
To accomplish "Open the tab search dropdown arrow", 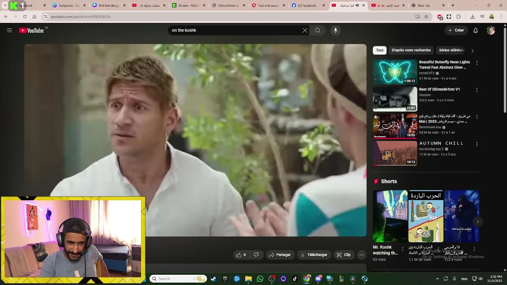I will pos(5,6).
